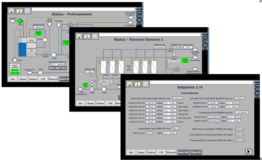This screenshot has height=160, width=262.
Task: Go to next Setpoints page with the arrow
Action: pyautogui.click(x=248, y=151)
